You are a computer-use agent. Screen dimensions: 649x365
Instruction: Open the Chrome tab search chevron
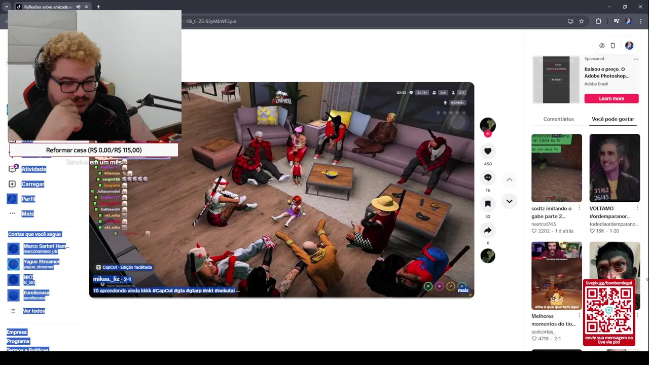click(6, 7)
